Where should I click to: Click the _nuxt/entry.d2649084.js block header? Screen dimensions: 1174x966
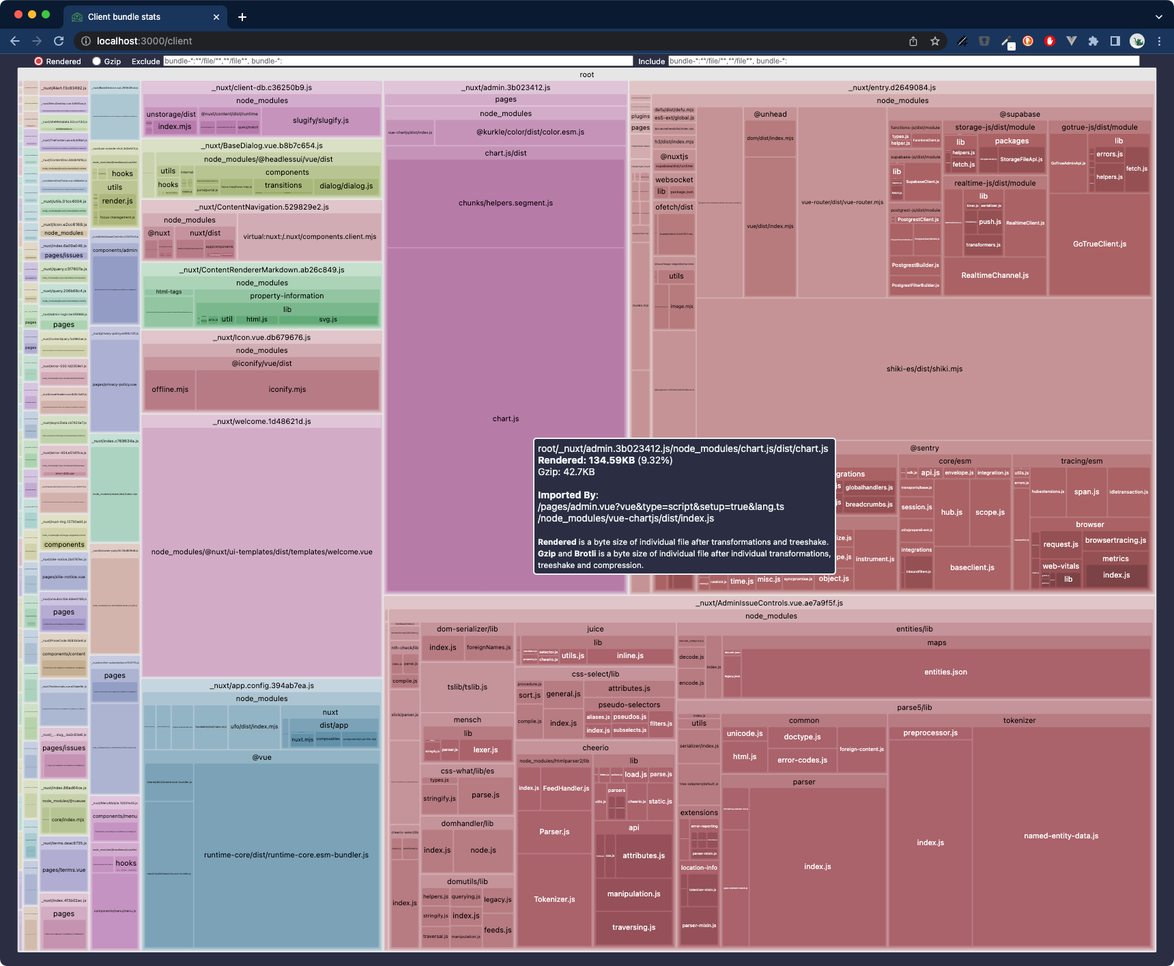tap(892, 87)
